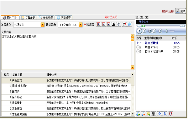The image size is (188, 119).
Task: Click remove song icon with red minus
Action: pos(143,114)
